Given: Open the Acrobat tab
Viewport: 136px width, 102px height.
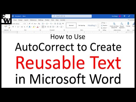Looking at the screenshot, I should pos(63,20).
